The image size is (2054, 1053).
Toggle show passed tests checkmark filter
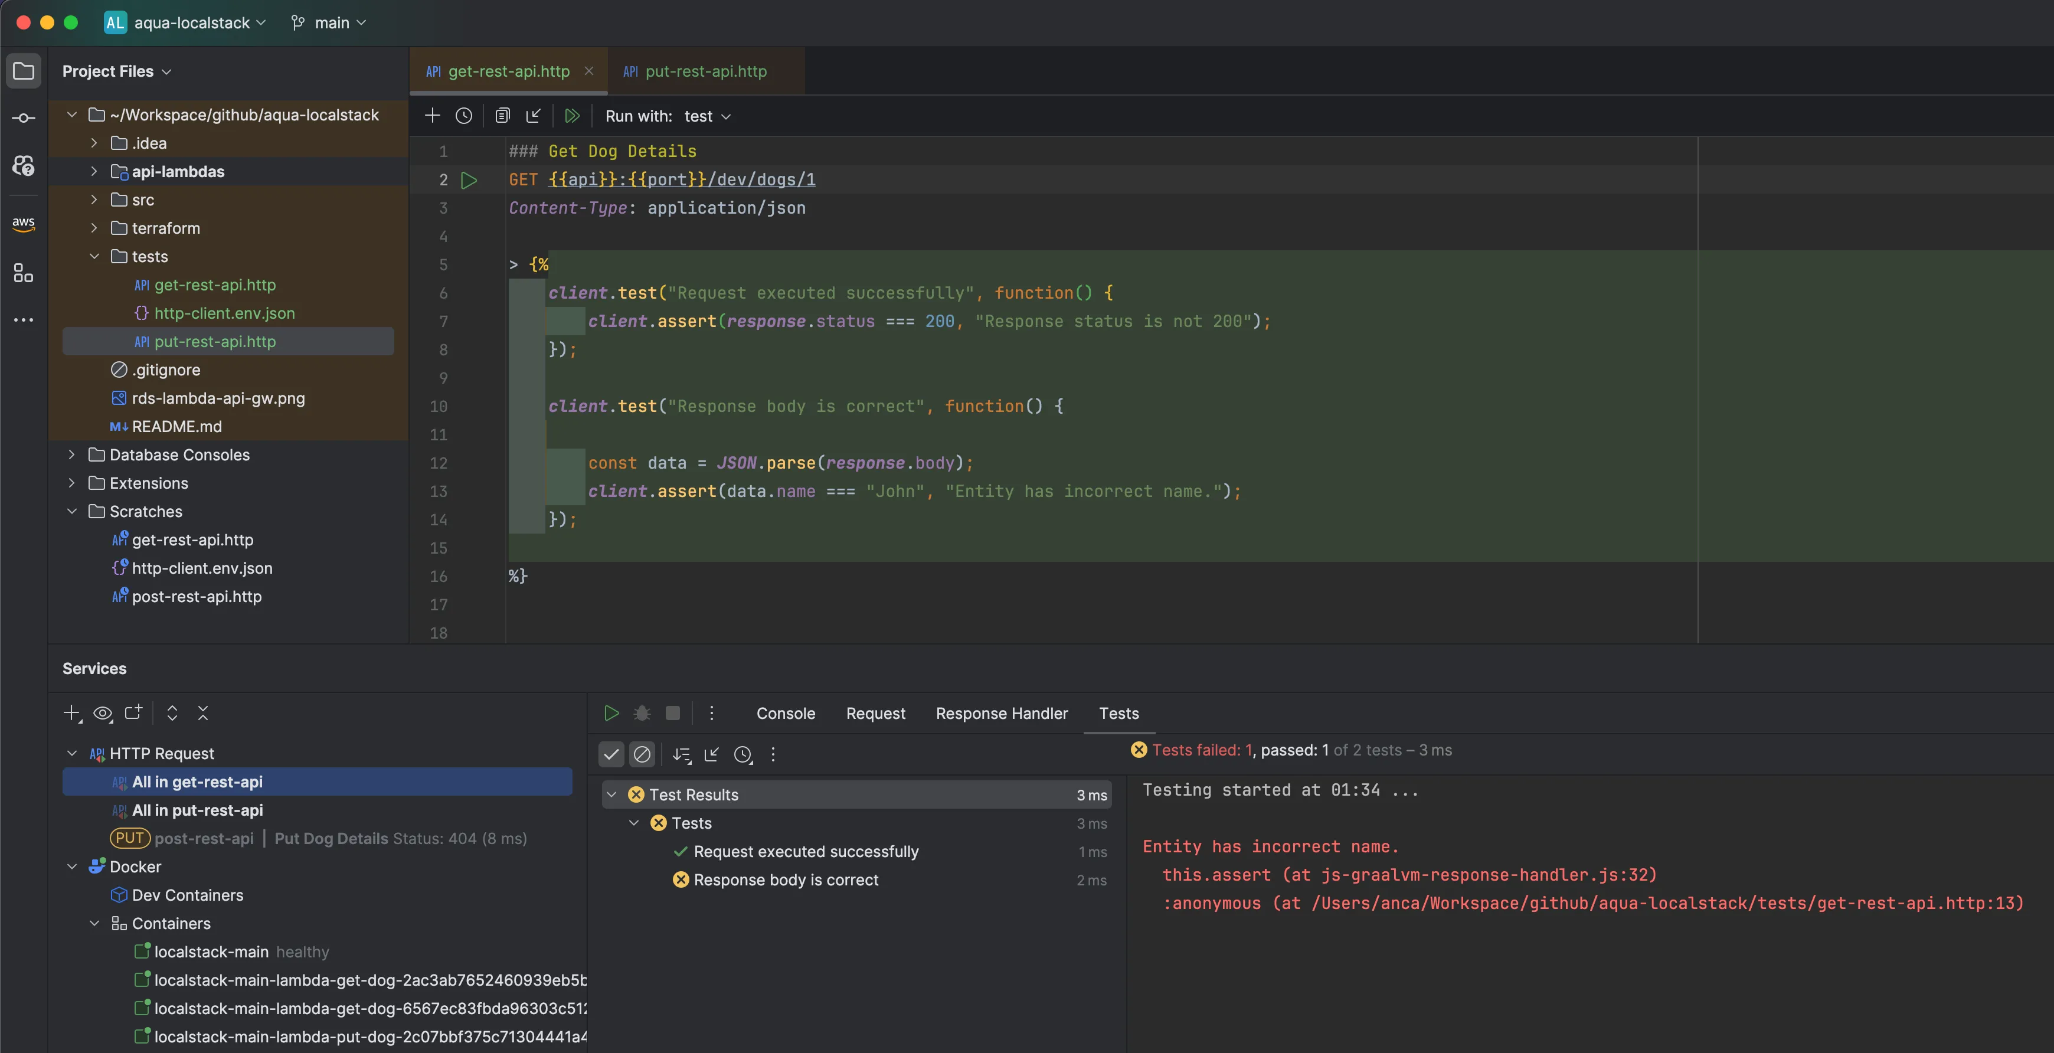[x=611, y=754]
